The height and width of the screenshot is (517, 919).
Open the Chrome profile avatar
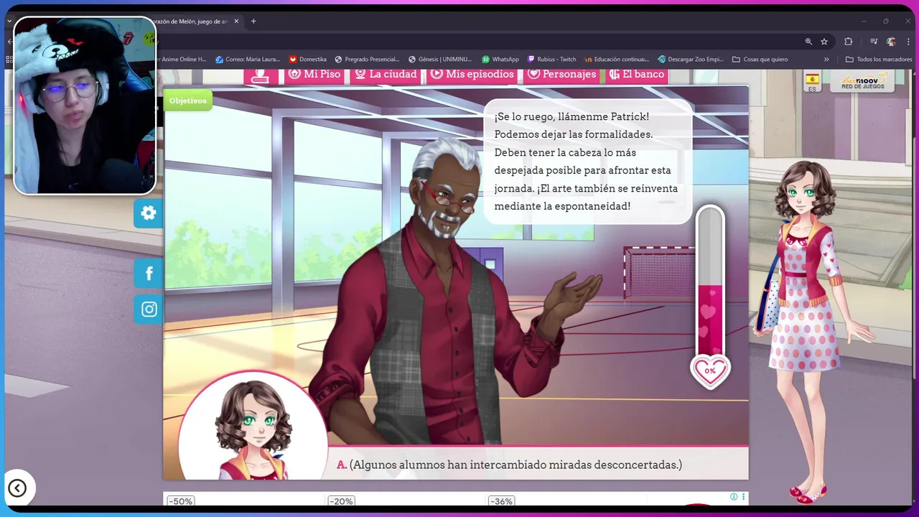point(891,42)
